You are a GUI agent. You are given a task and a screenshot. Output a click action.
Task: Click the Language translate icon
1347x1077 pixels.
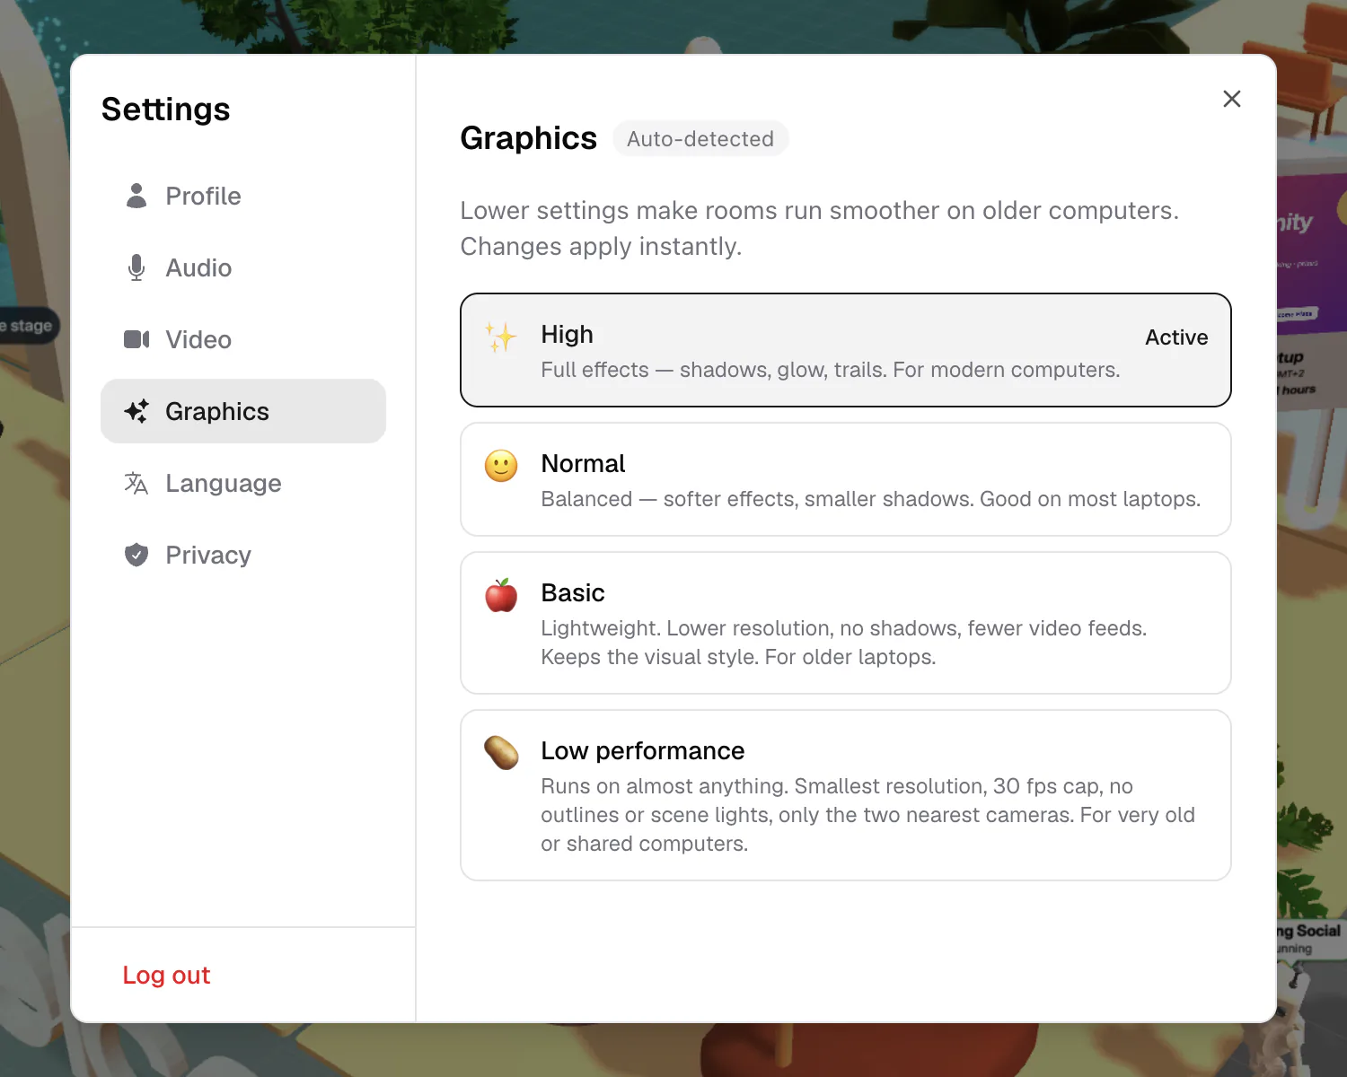pyautogui.click(x=136, y=483)
